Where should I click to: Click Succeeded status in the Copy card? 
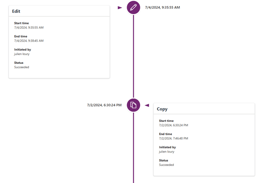166,165
